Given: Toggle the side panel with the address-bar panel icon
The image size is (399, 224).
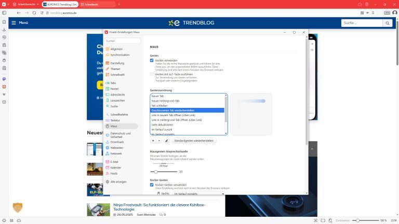Looking at the screenshot, I should (4, 12).
